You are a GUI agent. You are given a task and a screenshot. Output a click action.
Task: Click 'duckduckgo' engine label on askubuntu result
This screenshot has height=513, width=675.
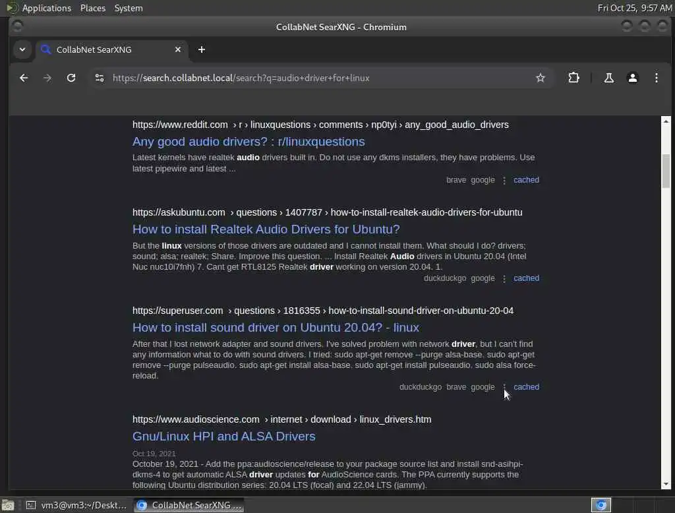[445, 278]
